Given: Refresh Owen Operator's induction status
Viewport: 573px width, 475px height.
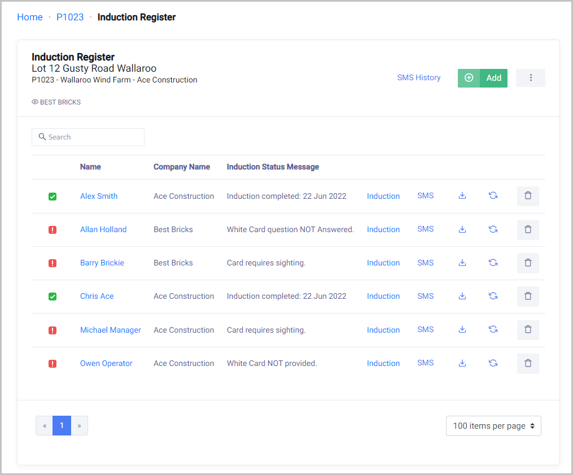Looking at the screenshot, I should point(493,363).
